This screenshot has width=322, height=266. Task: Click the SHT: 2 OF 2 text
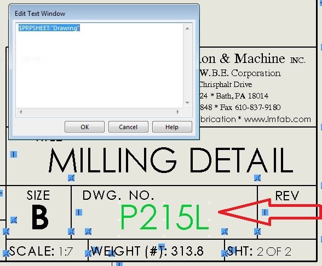pos(259,251)
